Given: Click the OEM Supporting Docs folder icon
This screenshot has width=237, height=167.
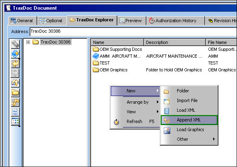Looking at the screenshot, I should 96,49.
